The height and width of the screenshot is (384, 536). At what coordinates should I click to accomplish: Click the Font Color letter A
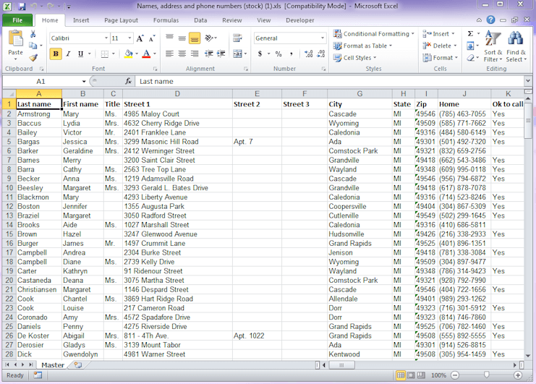(146, 54)
